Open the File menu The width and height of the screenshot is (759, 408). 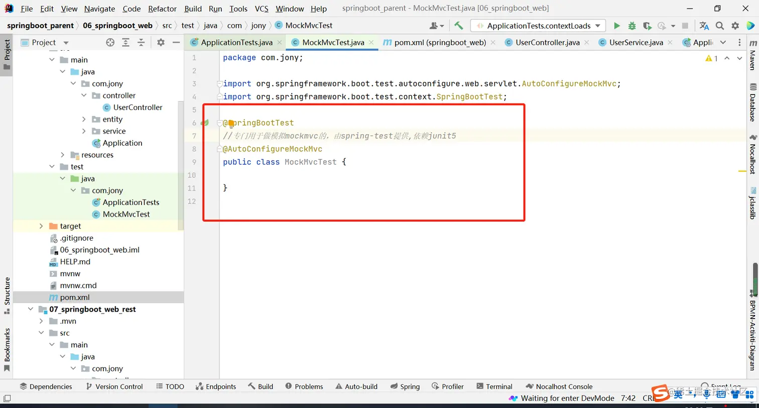[27, 9]
